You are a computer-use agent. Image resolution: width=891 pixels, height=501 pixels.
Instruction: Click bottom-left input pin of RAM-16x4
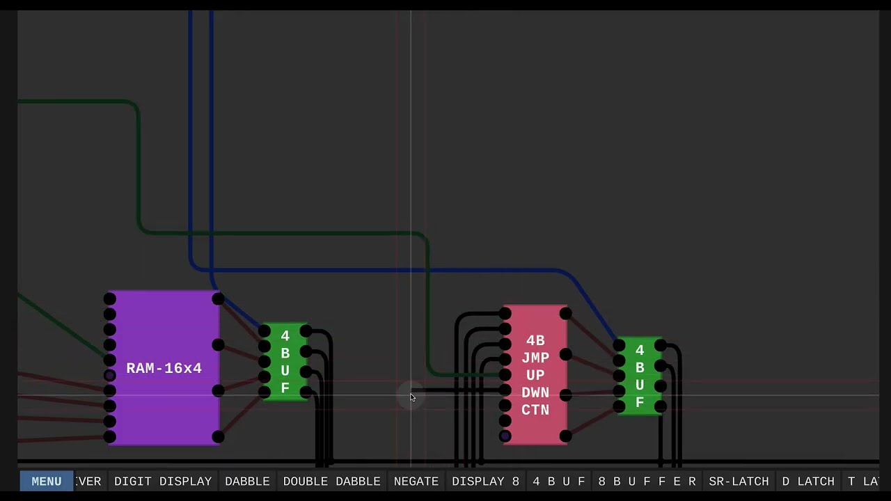(109, 437)
